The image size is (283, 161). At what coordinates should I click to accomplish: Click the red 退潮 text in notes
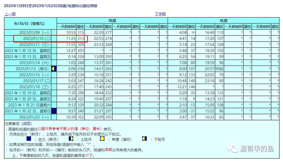[108, 150]
